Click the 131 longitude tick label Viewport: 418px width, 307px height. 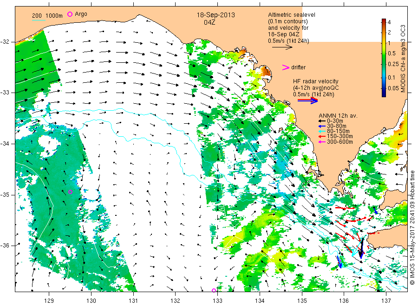coord(133,301)
